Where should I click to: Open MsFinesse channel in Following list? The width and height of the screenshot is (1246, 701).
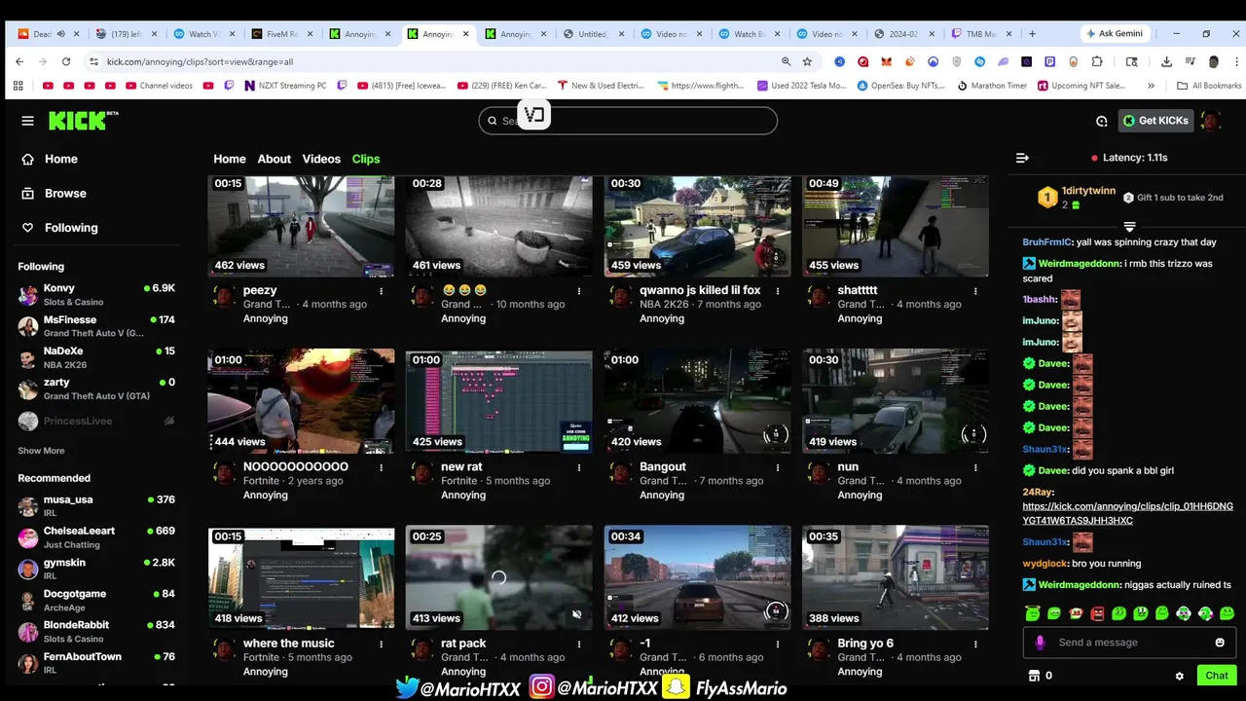(96, 325)
